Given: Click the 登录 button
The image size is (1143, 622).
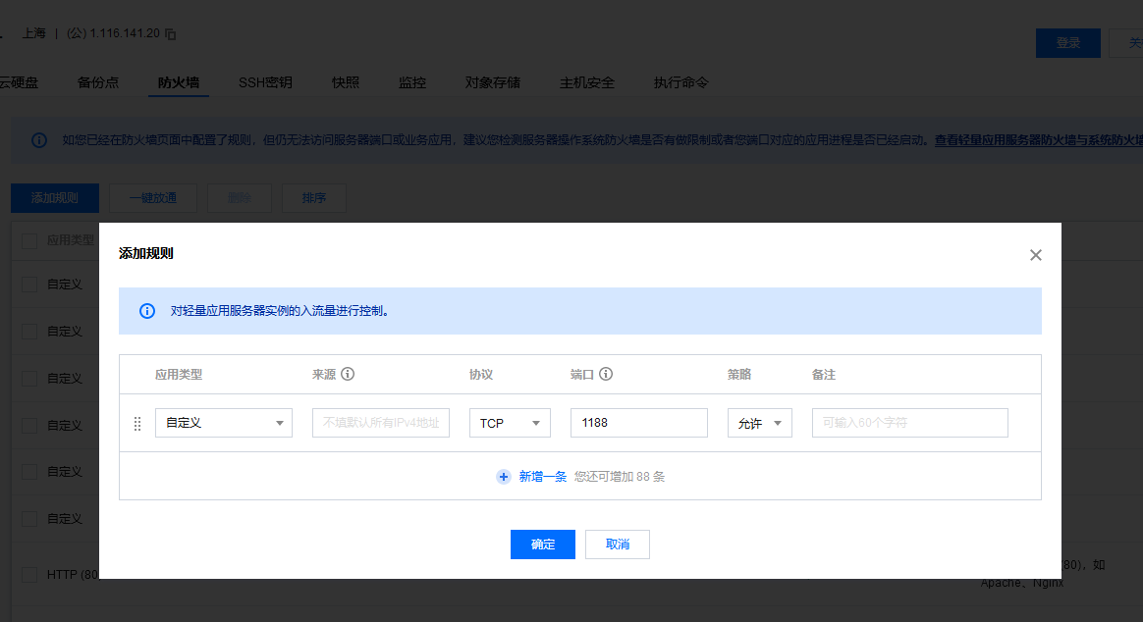Looking at the screenshot, I should 1068,43.
